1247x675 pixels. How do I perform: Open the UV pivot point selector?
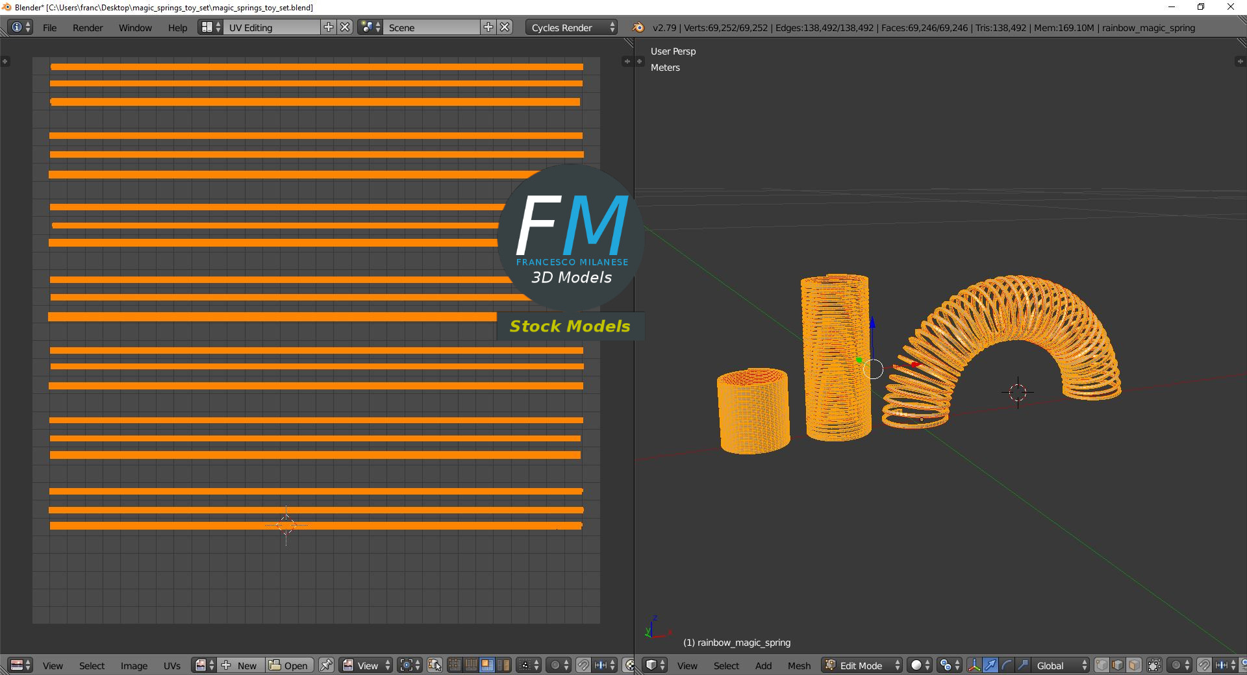410,665
